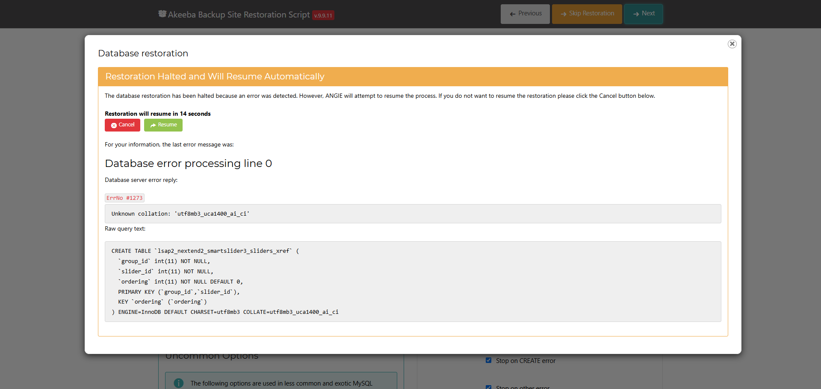This screenshot has width=821, height=389.
Task: Click the Akeeba Backup Site Restoration Script title
Action: [239, 15]
